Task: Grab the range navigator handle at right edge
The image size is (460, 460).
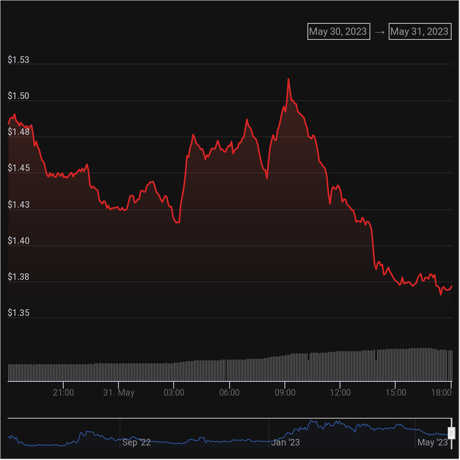Action: [451, 433]
